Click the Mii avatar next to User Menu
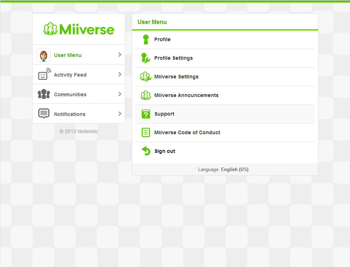The width and height of the screenshot is (350, 267). (43, 54)
